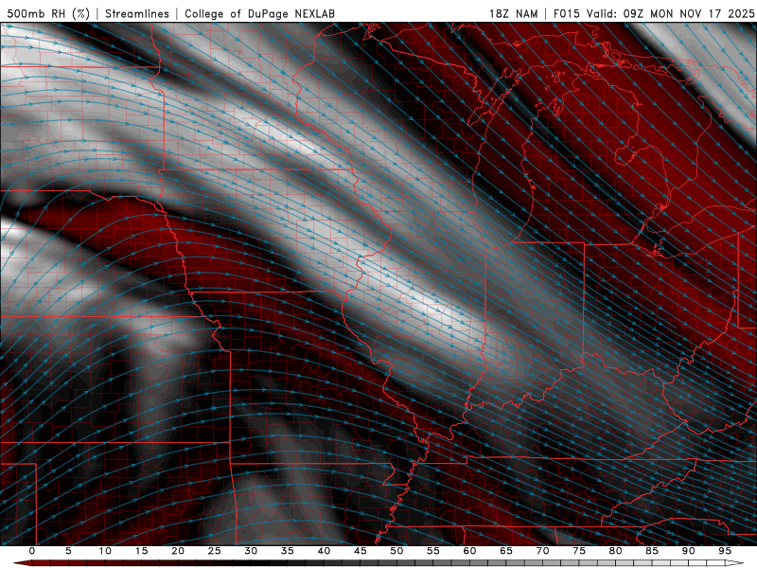Screen dimensions: 757x568
Task: Click the colorbar label "55"
Action: (433, 551)
